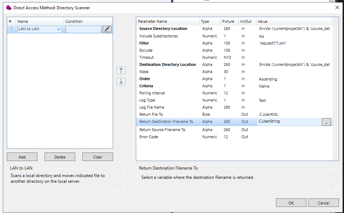Click the C.UserXML value

(268, 114)
